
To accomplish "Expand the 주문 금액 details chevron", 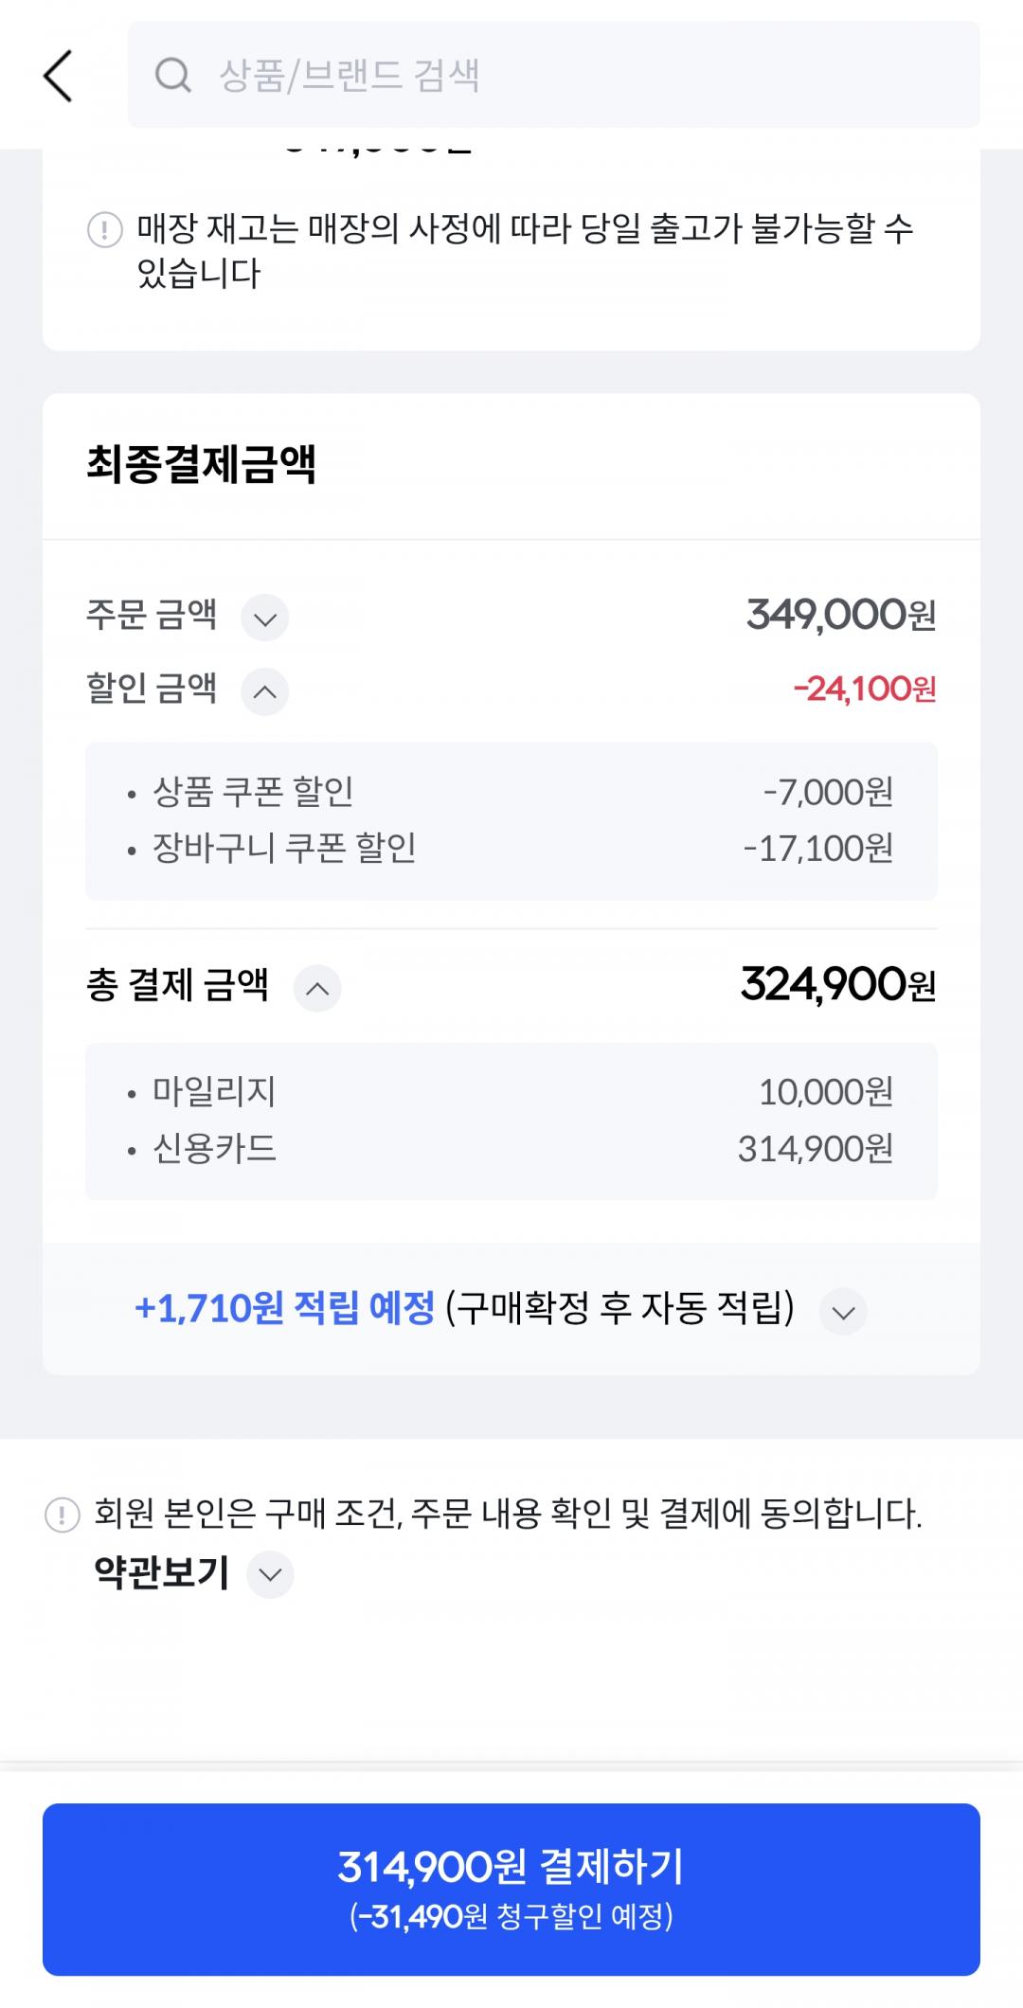I will click(265, 619).
